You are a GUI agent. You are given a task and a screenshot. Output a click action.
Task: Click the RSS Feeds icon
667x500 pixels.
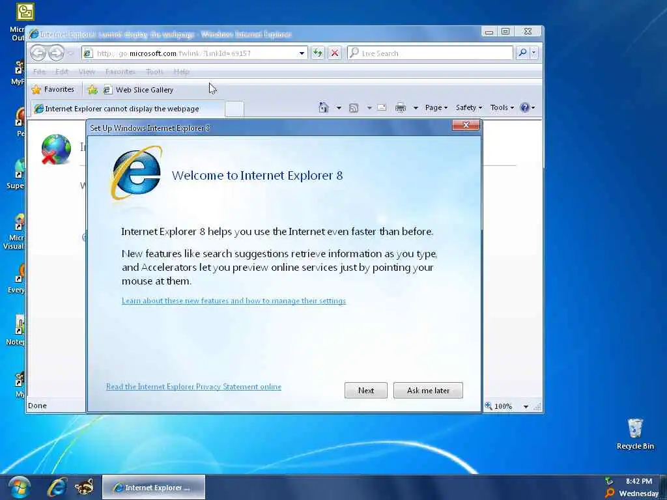click(x=354, y=108)
